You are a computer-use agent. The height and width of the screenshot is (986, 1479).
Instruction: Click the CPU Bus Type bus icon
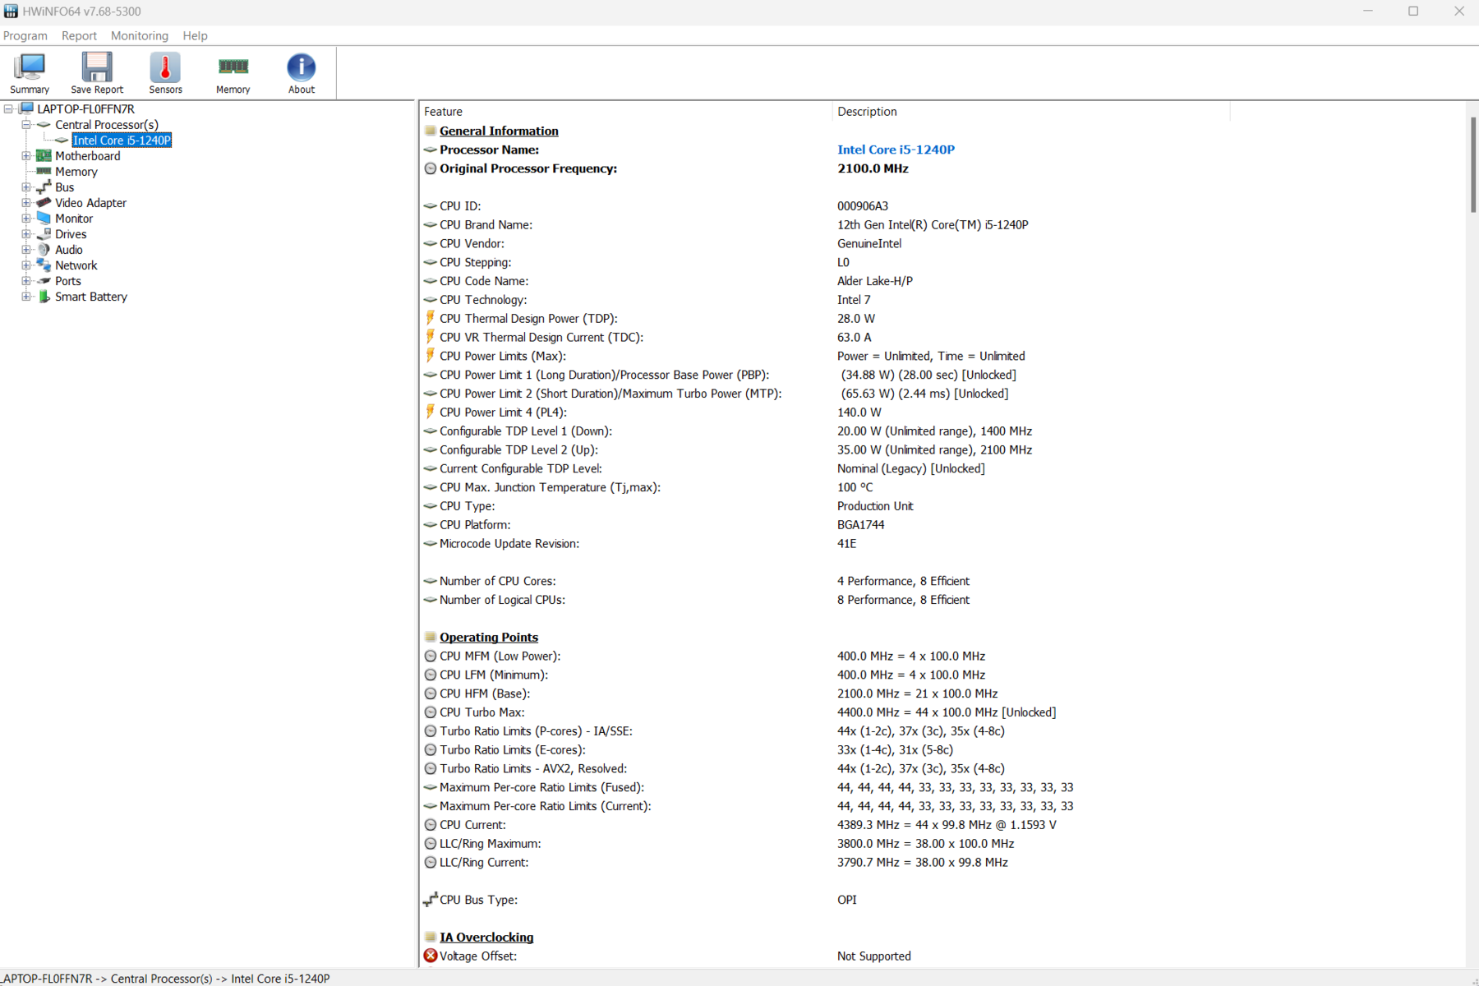click(x=430, y=900)
